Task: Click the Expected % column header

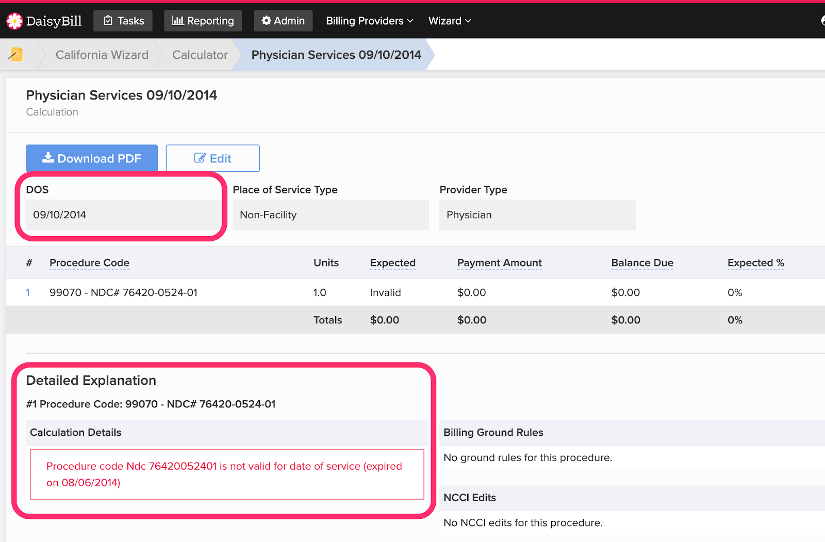Action: tap(756, 263)
